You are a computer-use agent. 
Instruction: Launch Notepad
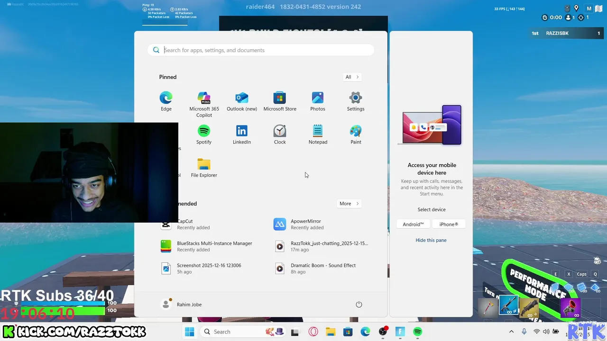(x=318, y=135)
